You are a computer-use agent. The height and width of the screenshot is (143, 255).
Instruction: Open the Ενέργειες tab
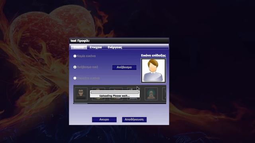point(115,47)
